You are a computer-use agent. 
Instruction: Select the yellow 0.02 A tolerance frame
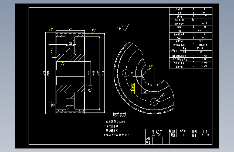tap(133, 88)
